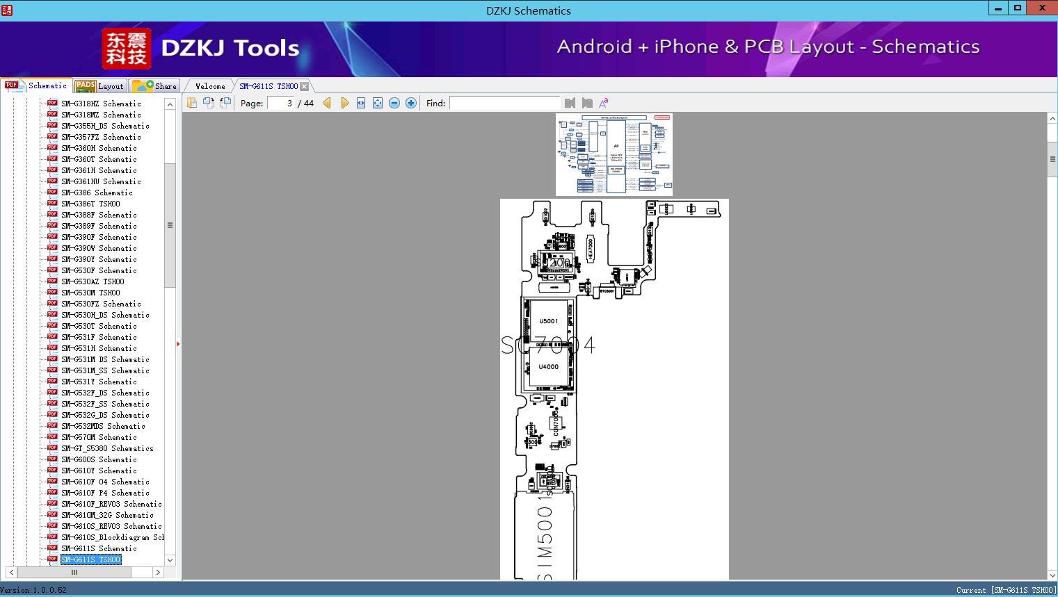Screen dimensions: 1058x597
Task: Go to the next page arrow
Action: (x=344, y=103)
